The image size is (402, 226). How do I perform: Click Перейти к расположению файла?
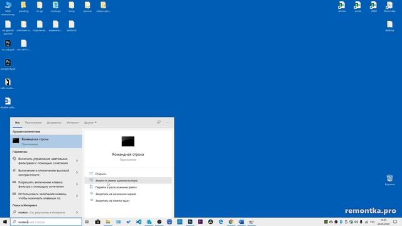[128, 187]
